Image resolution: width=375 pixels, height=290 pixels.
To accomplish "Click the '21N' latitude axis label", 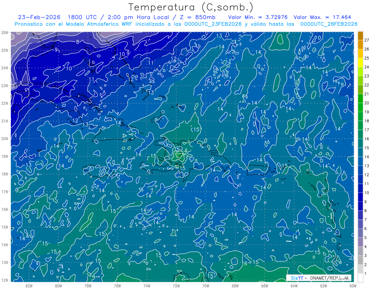I will [x=4, y=121].
